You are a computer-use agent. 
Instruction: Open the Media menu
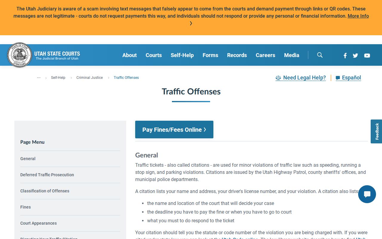(292, 55)
